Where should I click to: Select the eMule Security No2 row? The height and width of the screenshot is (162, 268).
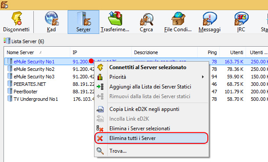(34, 69)
